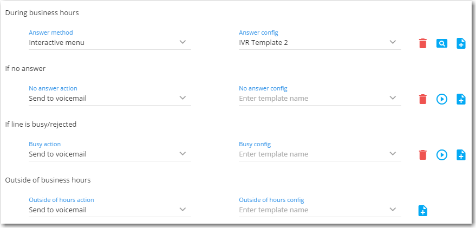Delete the No answer config entry
The width and height of the screenshot is (476, 228).
pyautogui.click(x=422, y=99)
